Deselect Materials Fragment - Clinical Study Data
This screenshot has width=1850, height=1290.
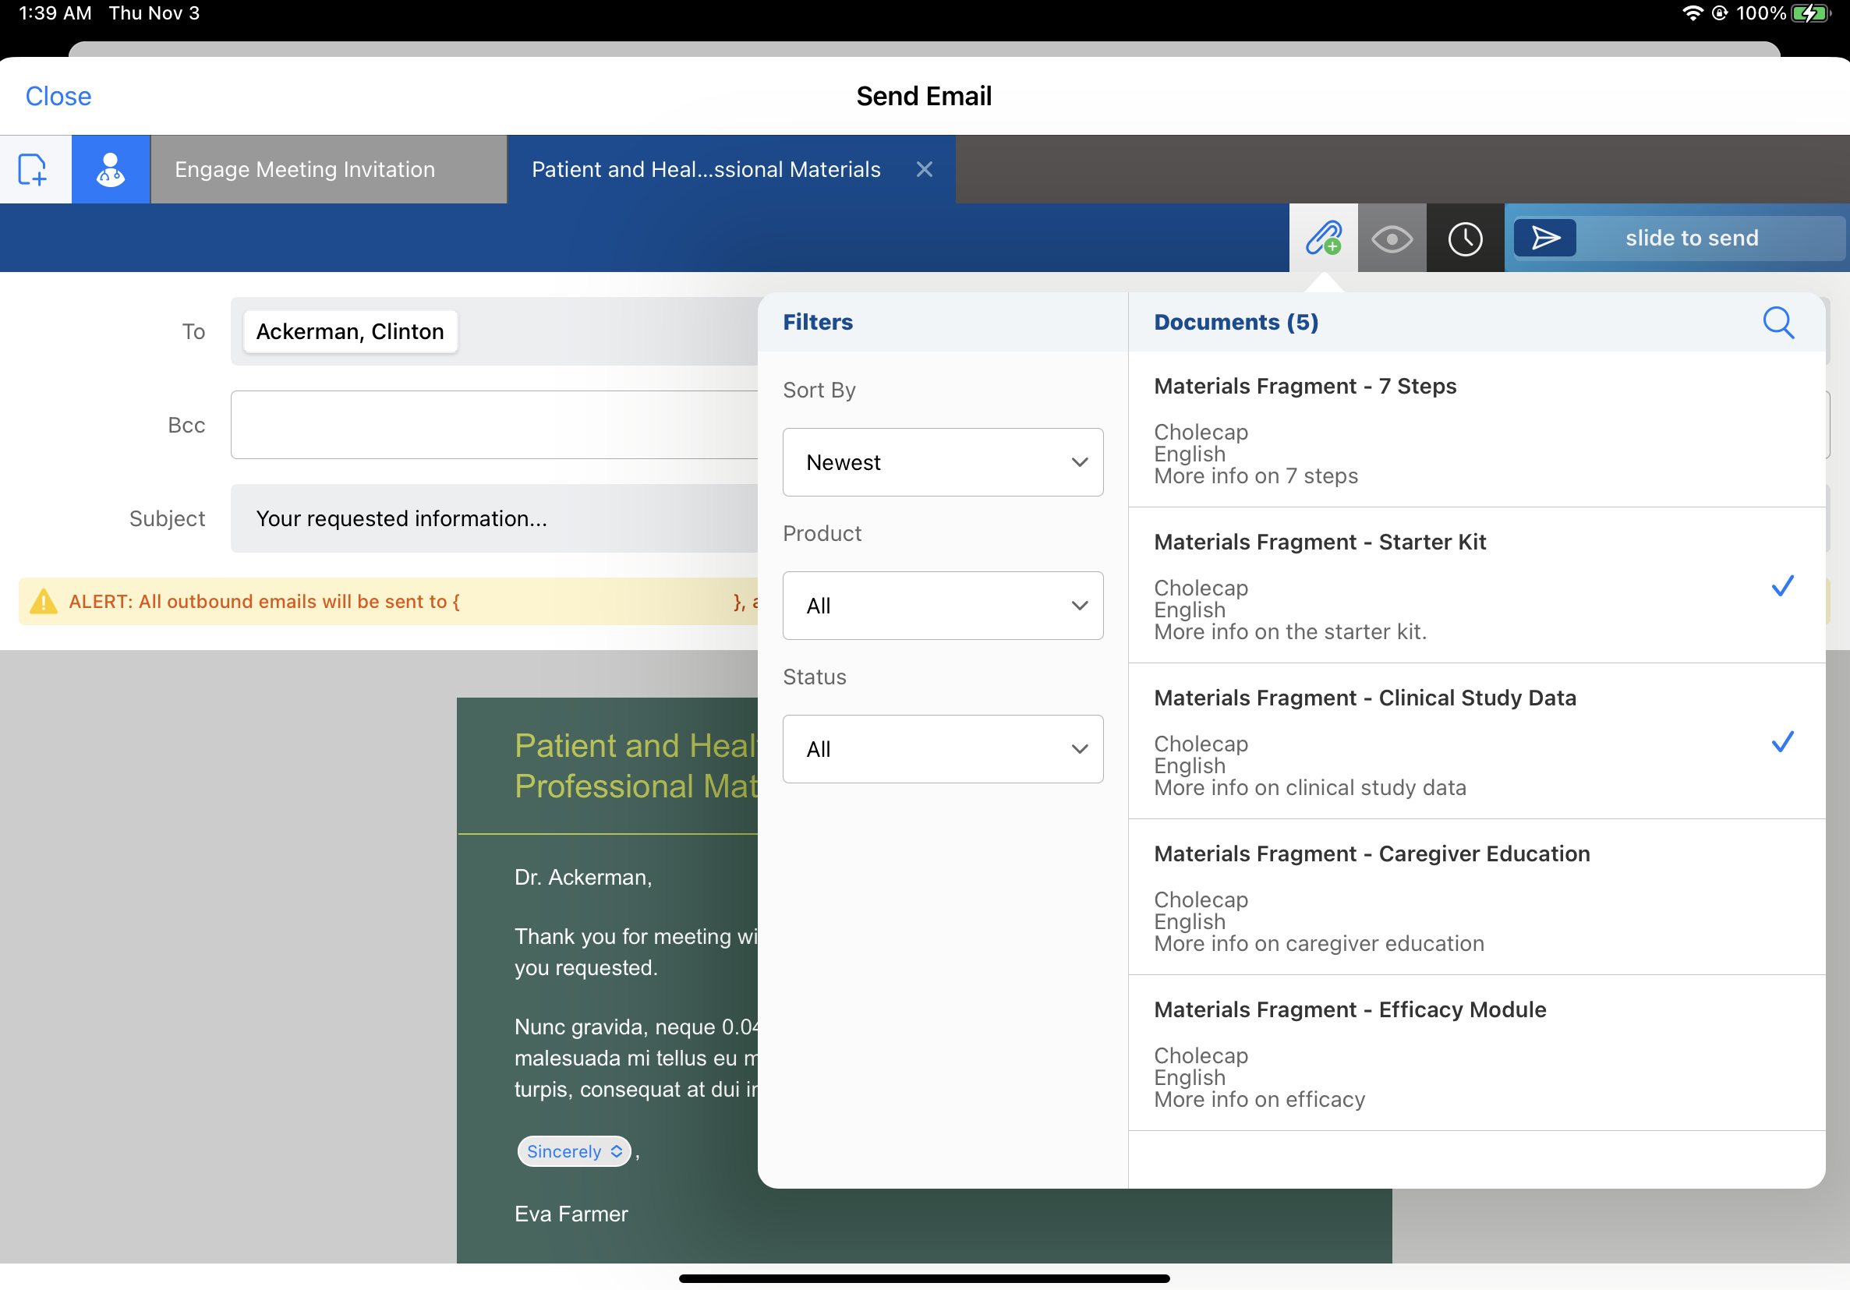pyautogui.click(x=1781, y=741)
